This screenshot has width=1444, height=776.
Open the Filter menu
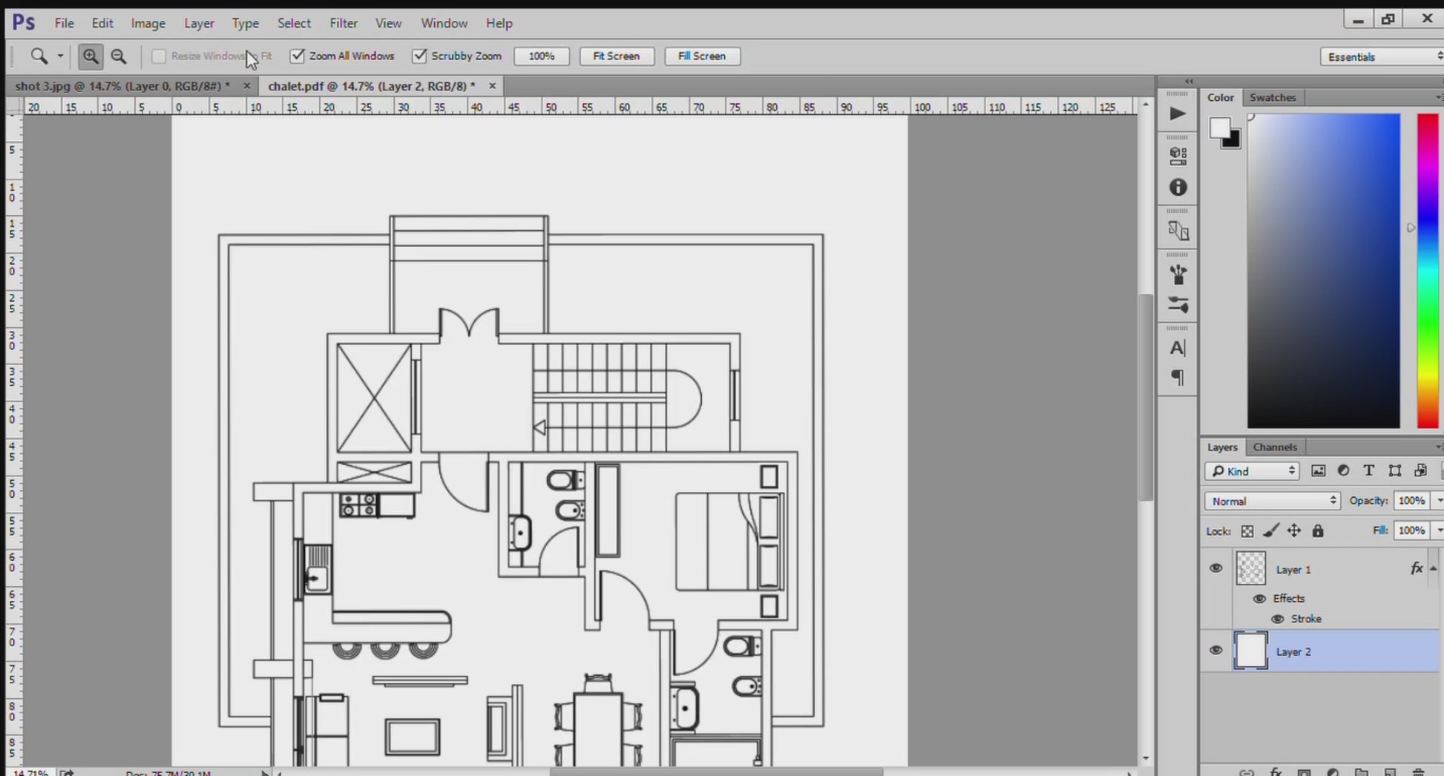(x=344, y=23)
